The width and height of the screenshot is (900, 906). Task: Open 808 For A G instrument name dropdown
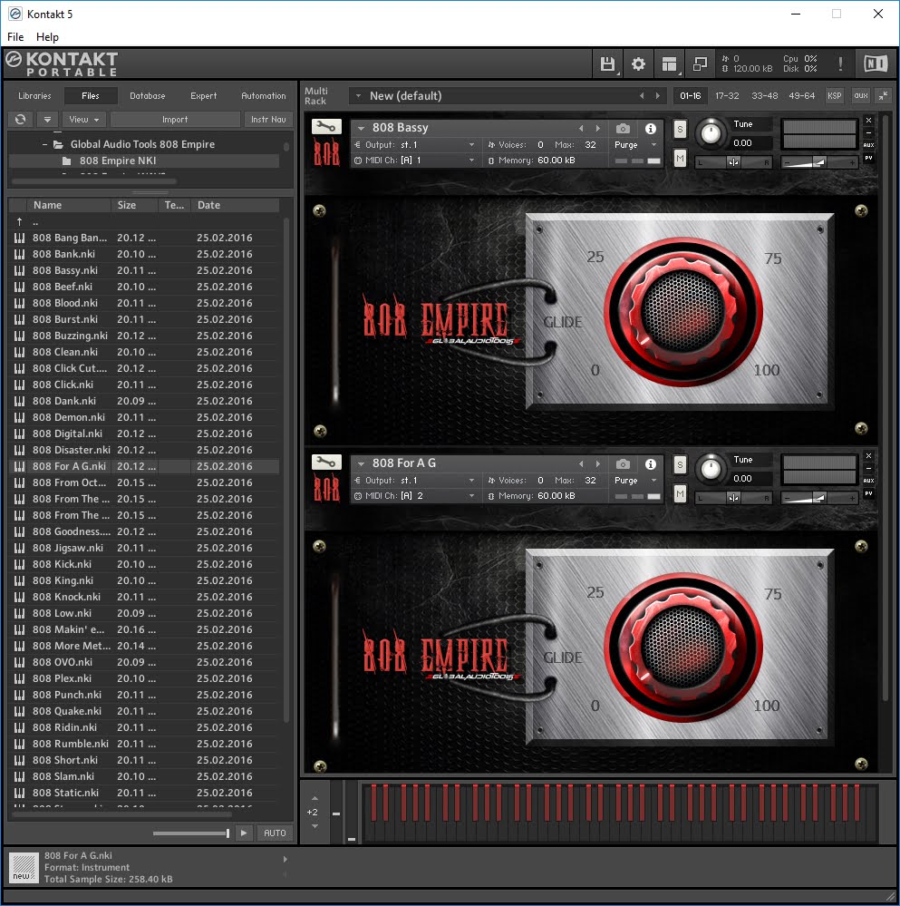point(361,464)
